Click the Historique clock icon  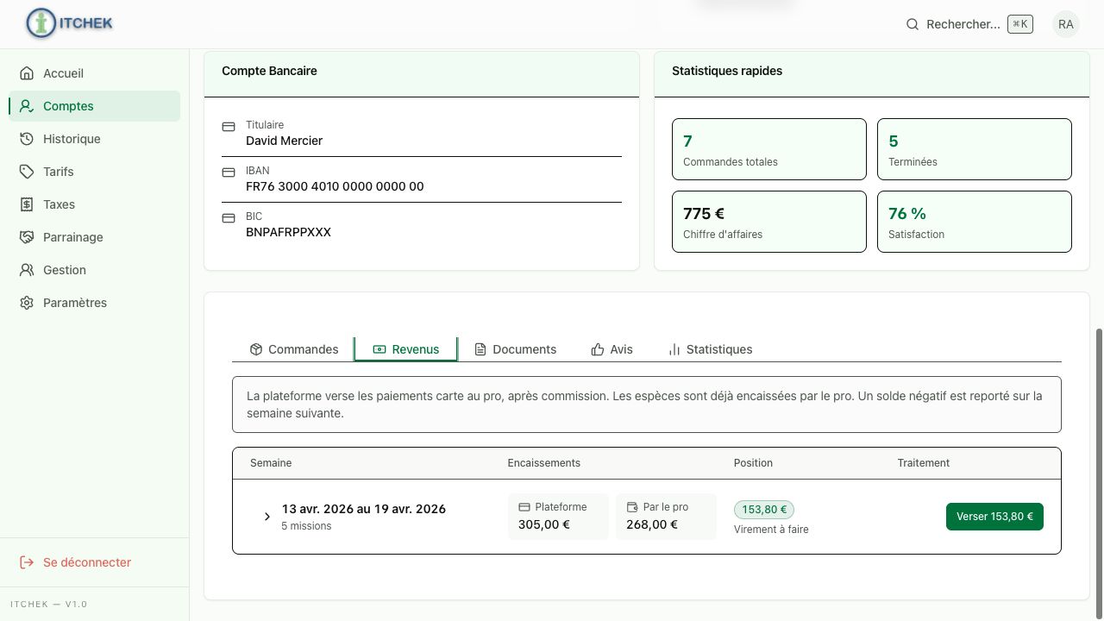(x=27, y=139)
